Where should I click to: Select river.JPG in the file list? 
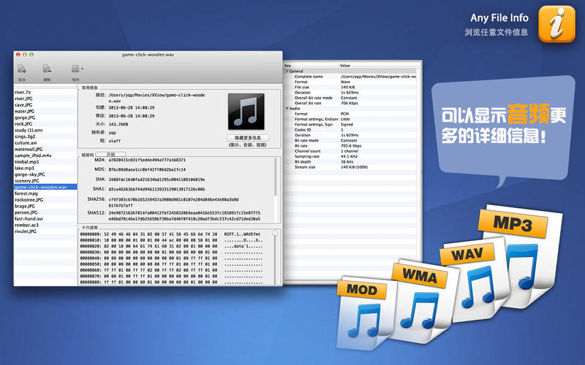click(x=45, y=99)
